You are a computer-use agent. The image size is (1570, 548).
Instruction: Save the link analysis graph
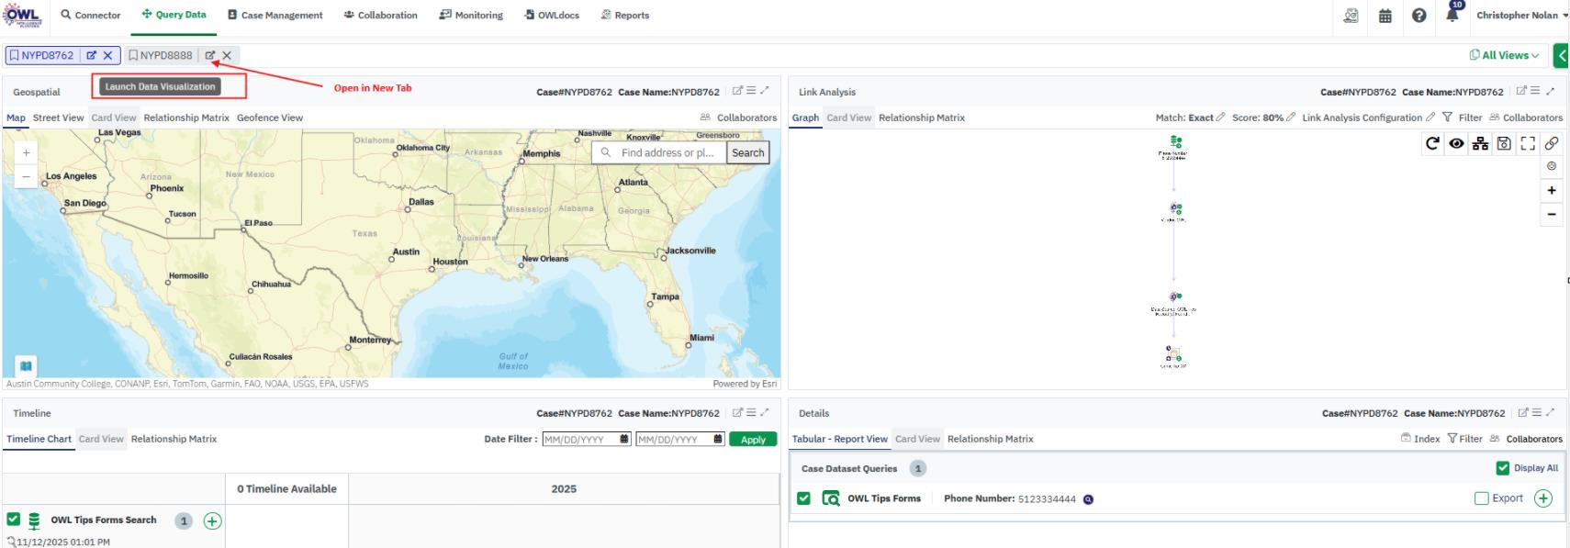1504,143
